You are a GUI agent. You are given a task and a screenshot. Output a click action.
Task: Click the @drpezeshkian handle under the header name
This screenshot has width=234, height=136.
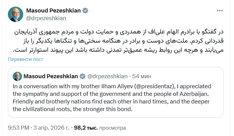point(46,18)
